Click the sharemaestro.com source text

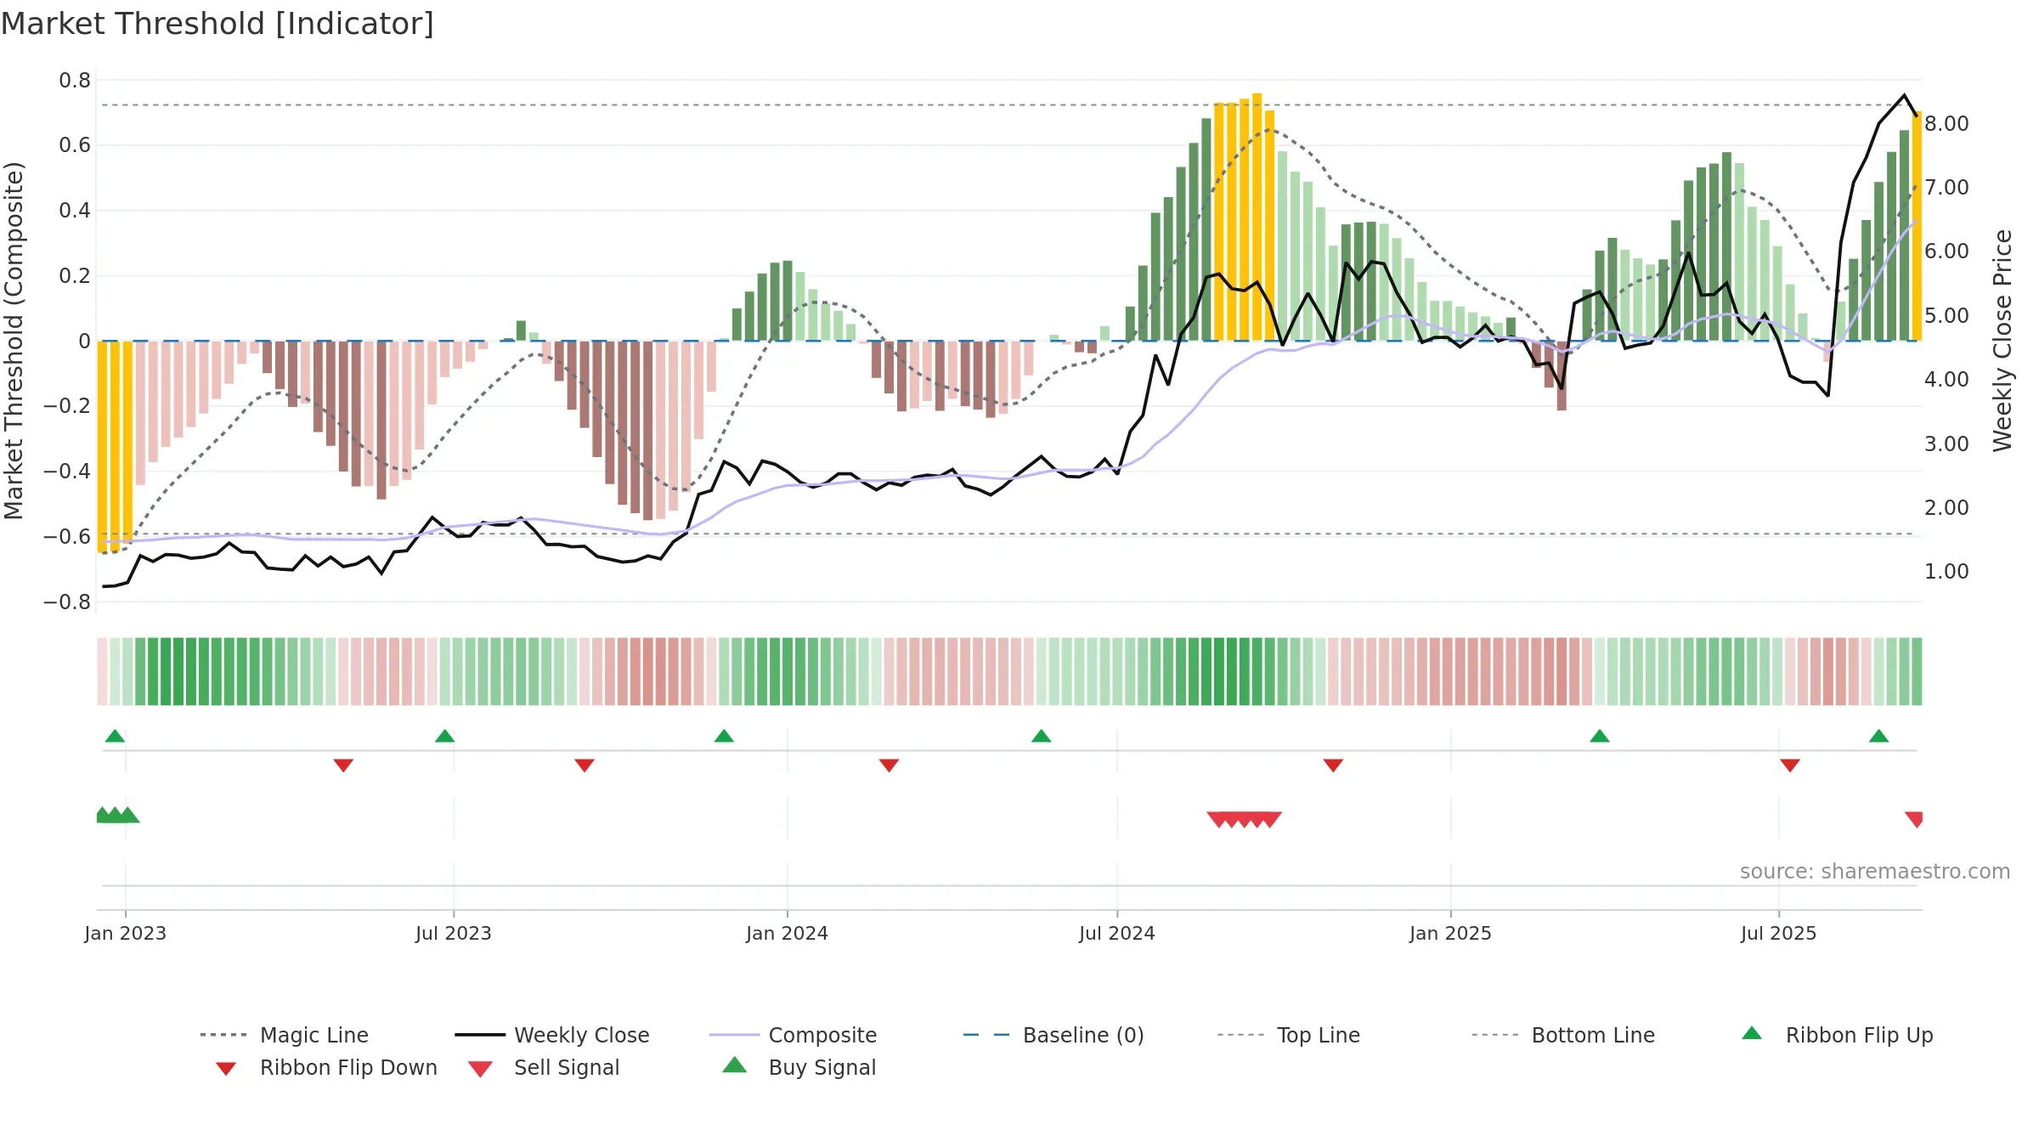click(1875, 872)
